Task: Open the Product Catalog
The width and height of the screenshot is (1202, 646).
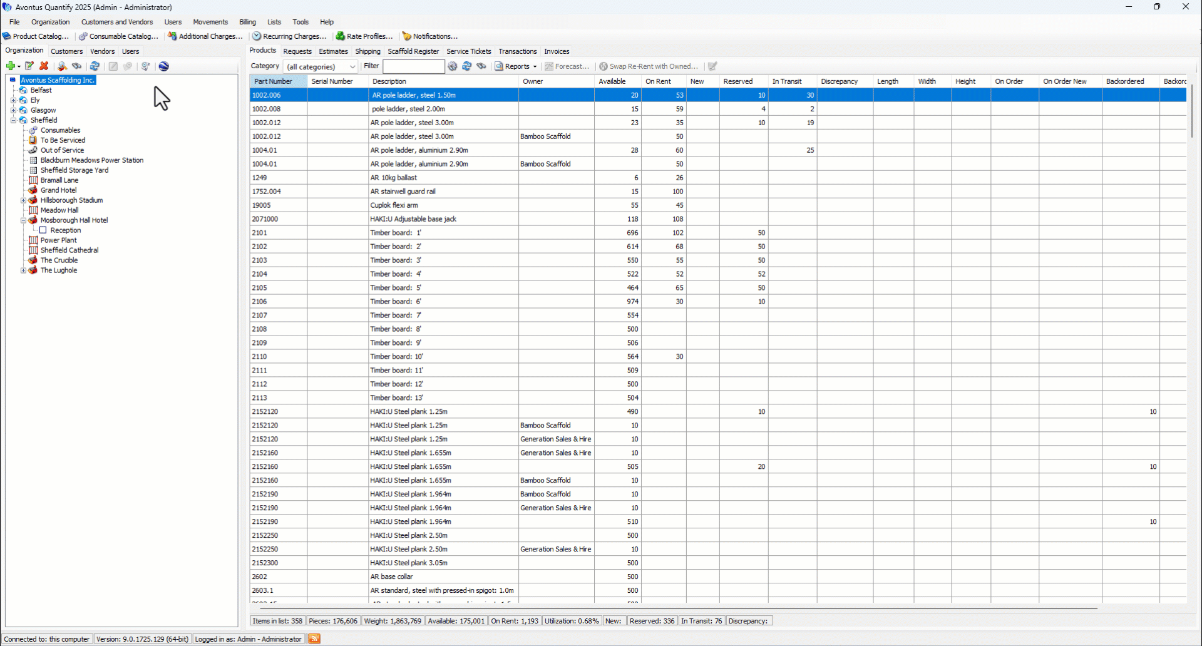Action: (x=36, y=36)
